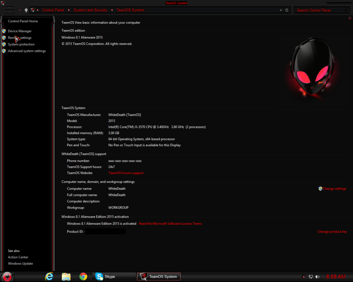Click the shield icon beside Remote settings
Viewport: 353px width, 282px height.
[x=4, y=37]
